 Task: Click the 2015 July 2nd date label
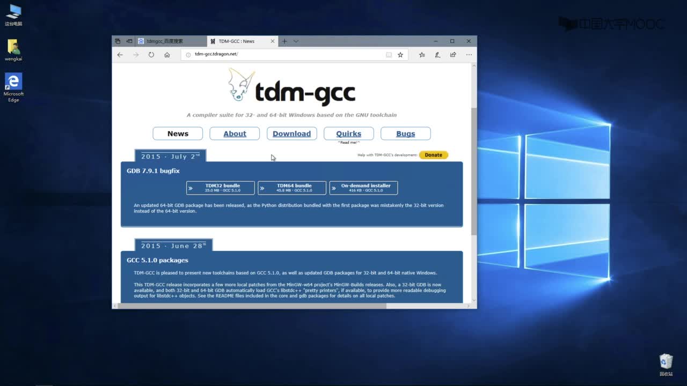coord(171,156)
